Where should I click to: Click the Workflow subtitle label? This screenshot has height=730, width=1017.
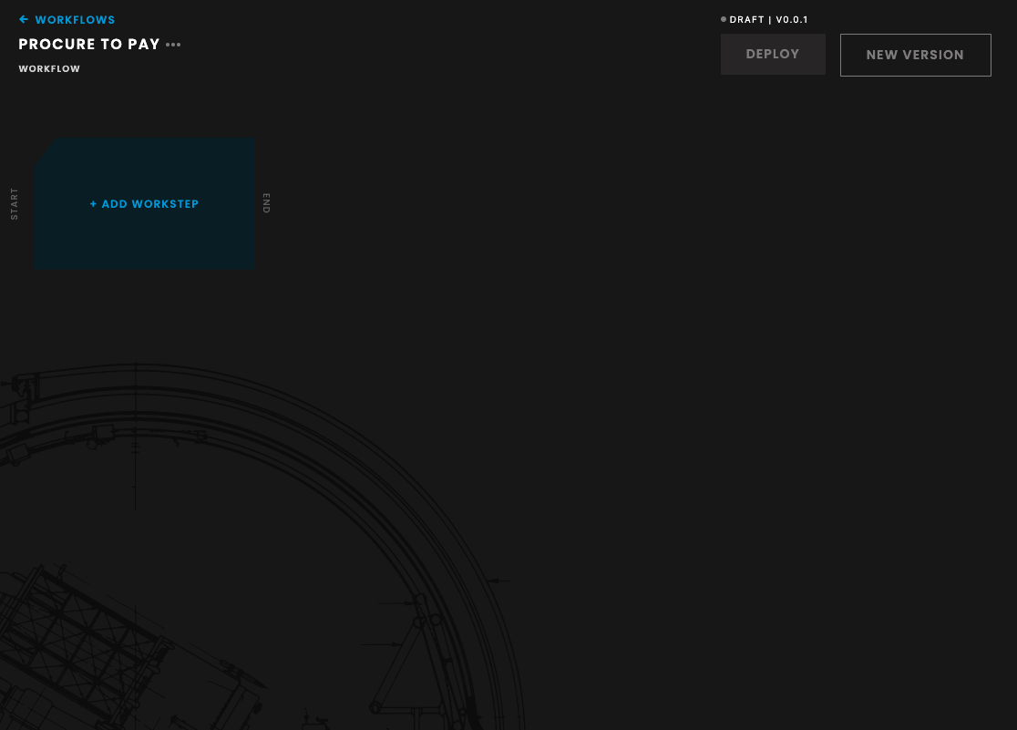click(x=49, y=69)
